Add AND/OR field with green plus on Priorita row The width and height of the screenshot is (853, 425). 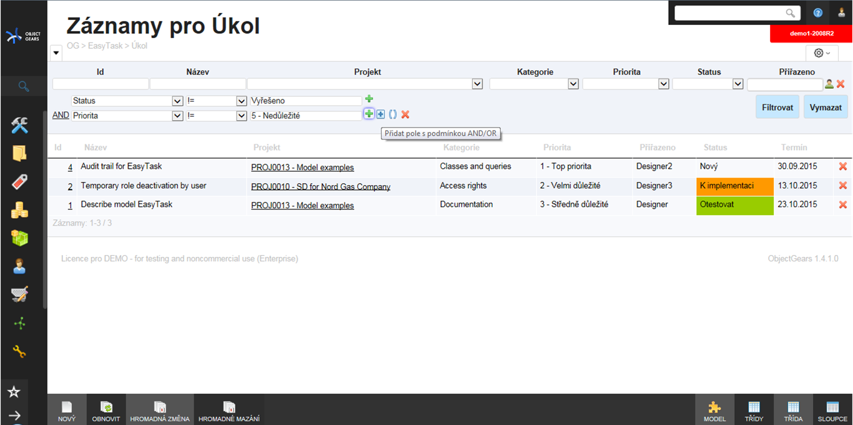[x=368, y=114]
